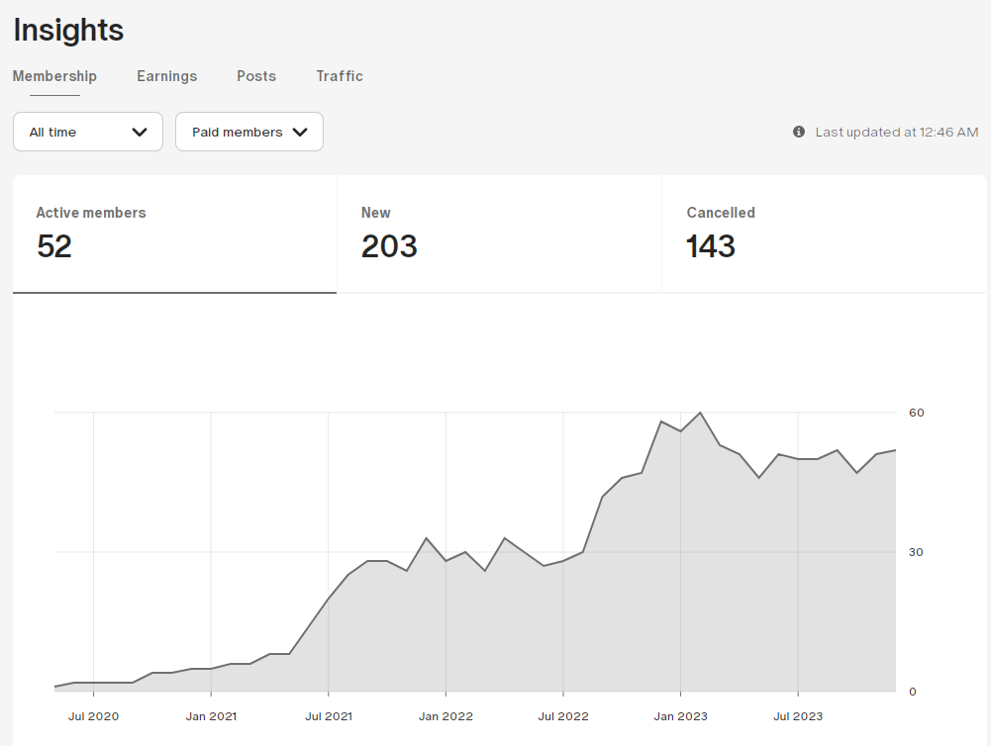Click the All time dropdown chevron
Image resolution: width=991 pixels, height=746 pixels.
pos(140,132)
